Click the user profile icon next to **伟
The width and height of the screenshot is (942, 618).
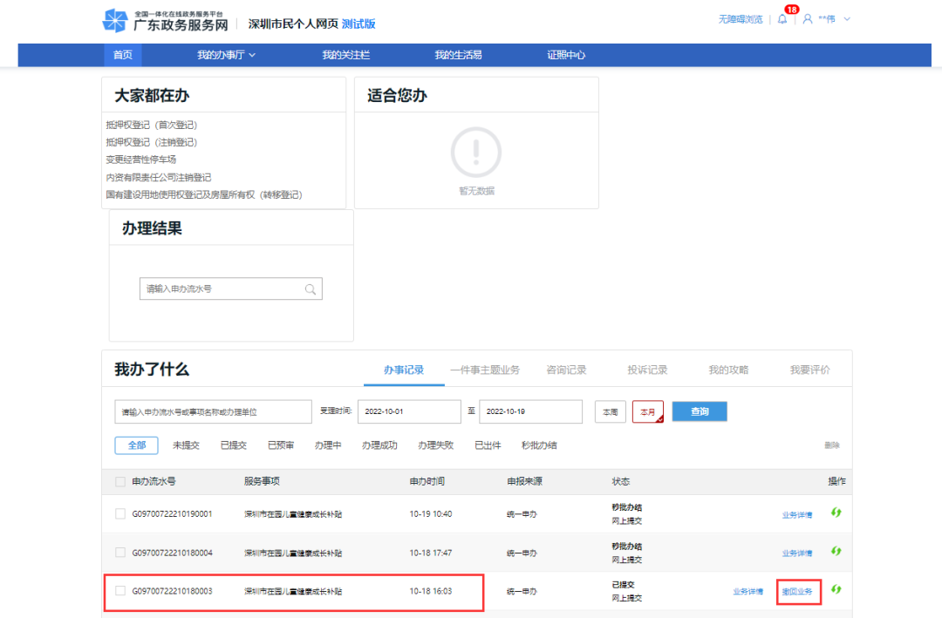point(807,19)
